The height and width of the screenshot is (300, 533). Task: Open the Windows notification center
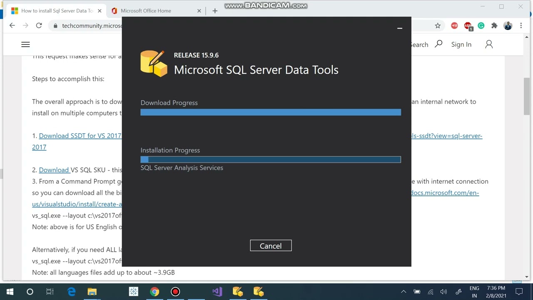coord(519,292)
